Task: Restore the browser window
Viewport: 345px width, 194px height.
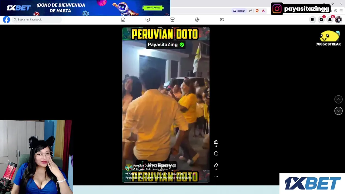Action: click(332, 4)
